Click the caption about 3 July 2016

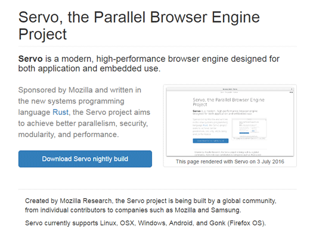230,161
